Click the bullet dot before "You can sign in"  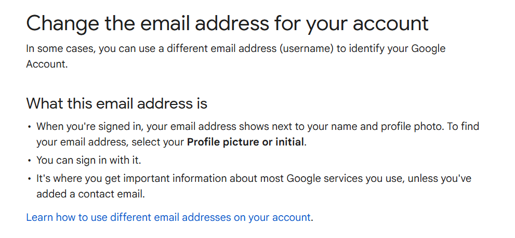[30, 160]
